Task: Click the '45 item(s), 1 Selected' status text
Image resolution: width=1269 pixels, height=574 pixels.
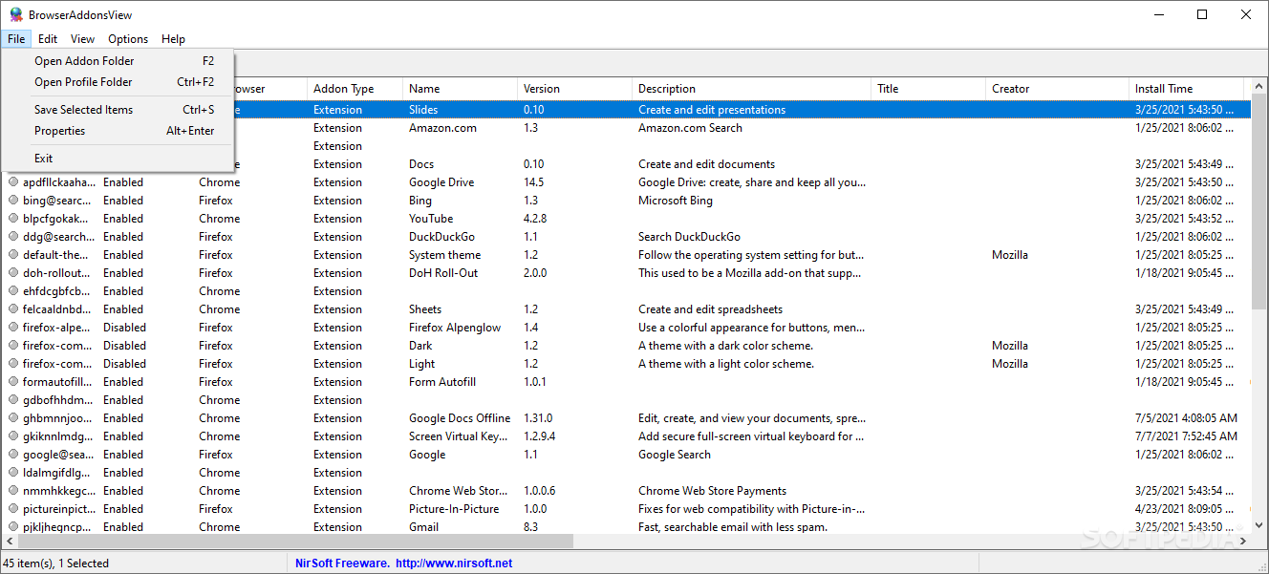Action: coord(56,563)
